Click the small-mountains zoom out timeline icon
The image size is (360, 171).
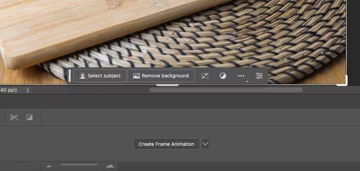click(x=49, y=166)
